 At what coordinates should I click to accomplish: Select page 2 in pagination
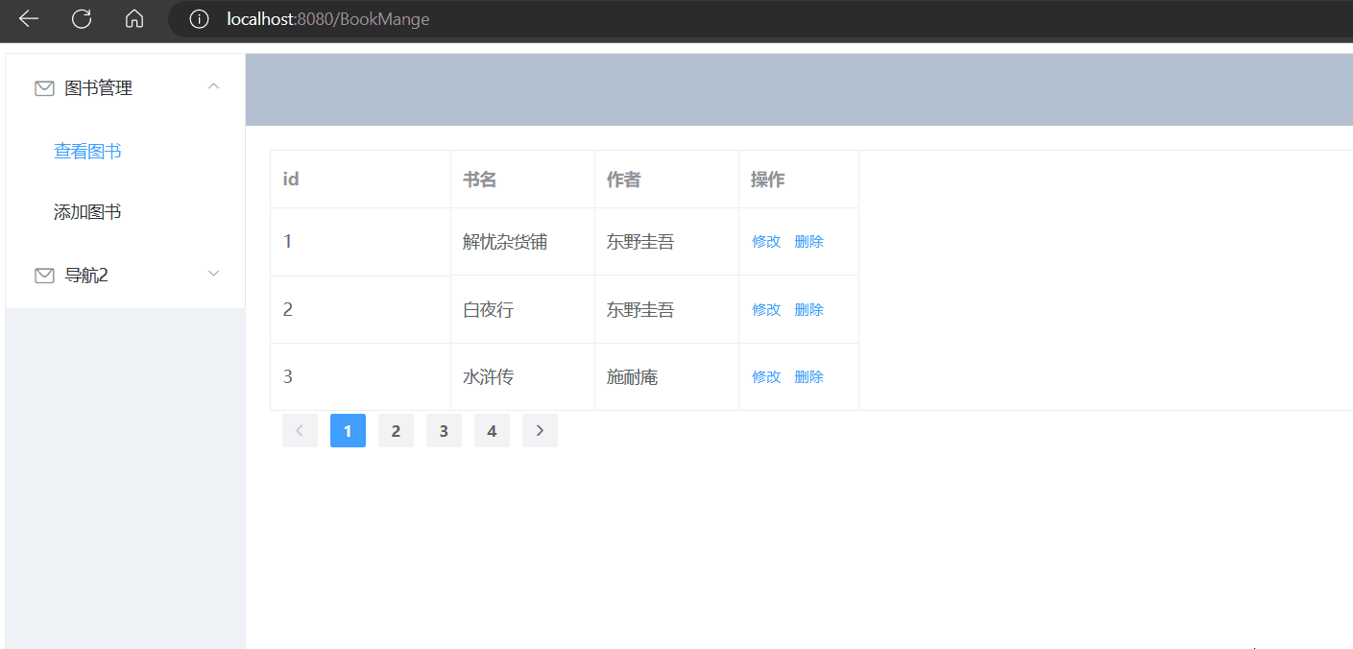396,431
